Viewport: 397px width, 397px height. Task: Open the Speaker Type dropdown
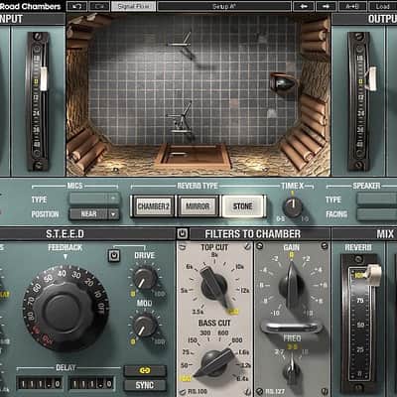pyautogui.click(x=377, y=199)
